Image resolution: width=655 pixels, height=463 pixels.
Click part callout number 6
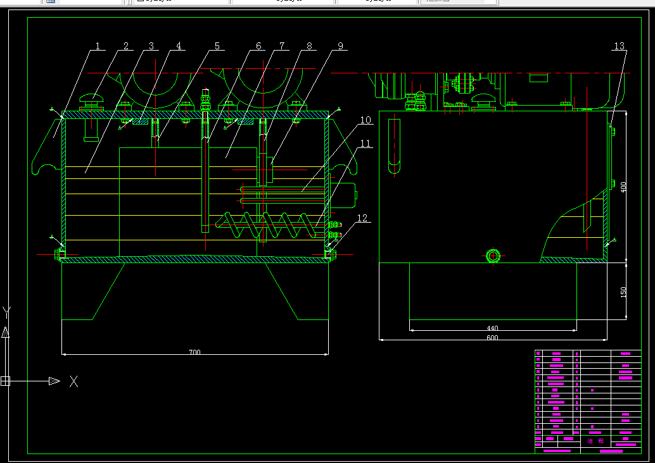coord(258,46)
